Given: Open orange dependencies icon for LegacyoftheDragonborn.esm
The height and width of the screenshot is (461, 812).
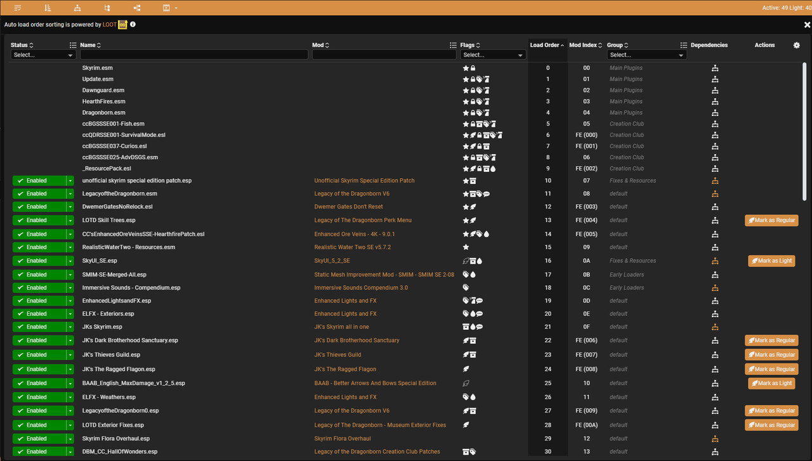Looking at the screenshot, I should pyautogui.click(x=715, y=193).
